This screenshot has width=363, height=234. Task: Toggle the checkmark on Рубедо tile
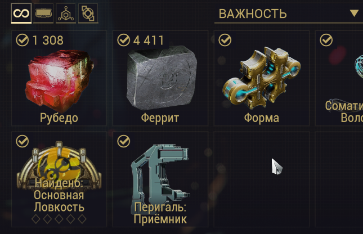(x=22, y=40)
